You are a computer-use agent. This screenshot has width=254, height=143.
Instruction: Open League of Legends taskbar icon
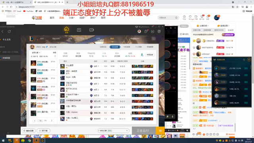pyautogui.click(x=36, y=141)
